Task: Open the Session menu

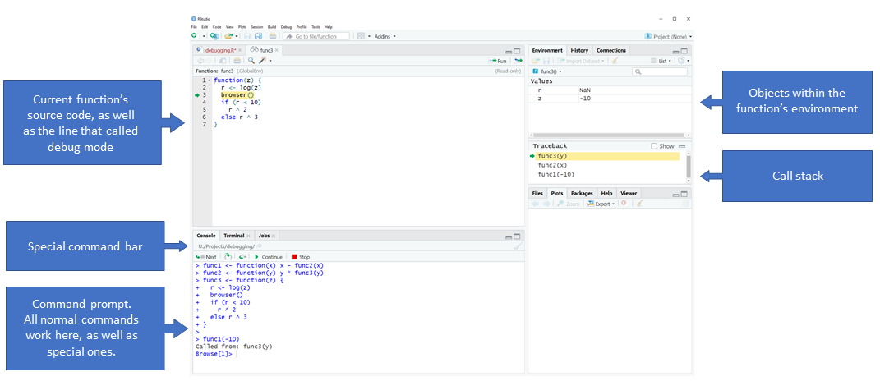Action: click(x=257, y=27)
